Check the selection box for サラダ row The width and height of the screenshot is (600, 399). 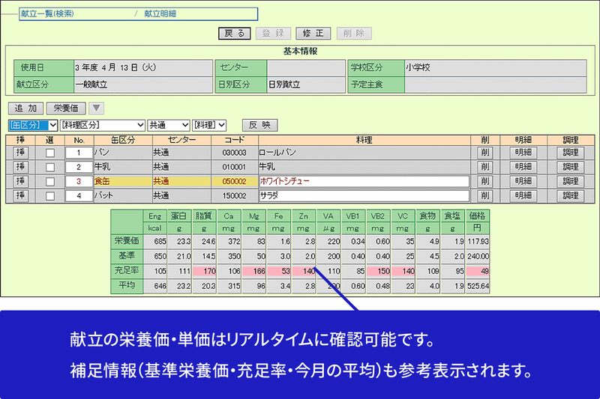click(x=49, y=196)
